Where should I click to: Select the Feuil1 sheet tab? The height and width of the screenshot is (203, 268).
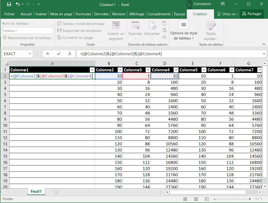coord(36,191)
